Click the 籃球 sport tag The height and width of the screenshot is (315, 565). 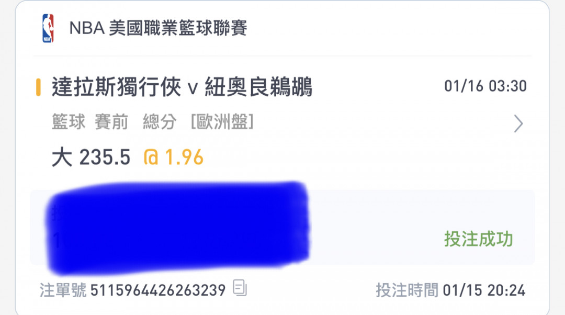69,121
